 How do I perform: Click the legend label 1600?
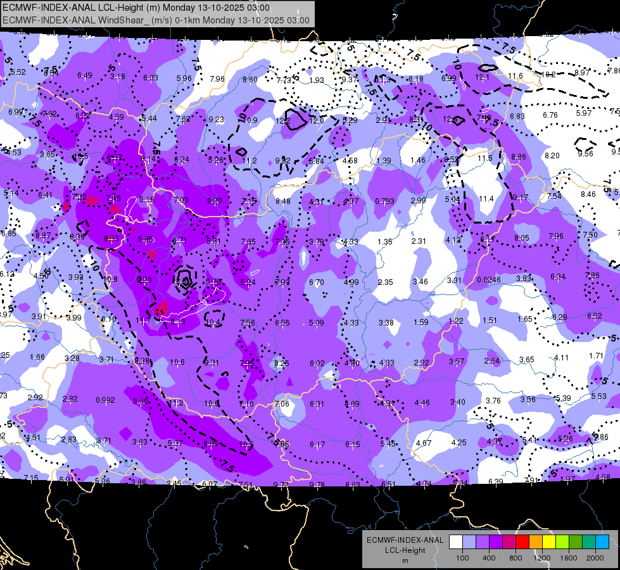(x=569, y=558)
